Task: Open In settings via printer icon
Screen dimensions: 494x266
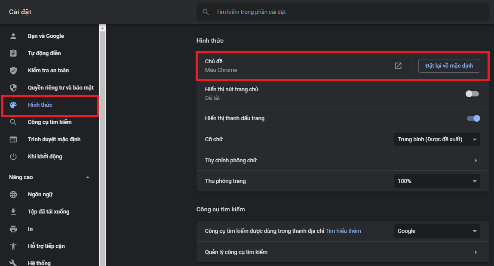Action: coord(13,229)
